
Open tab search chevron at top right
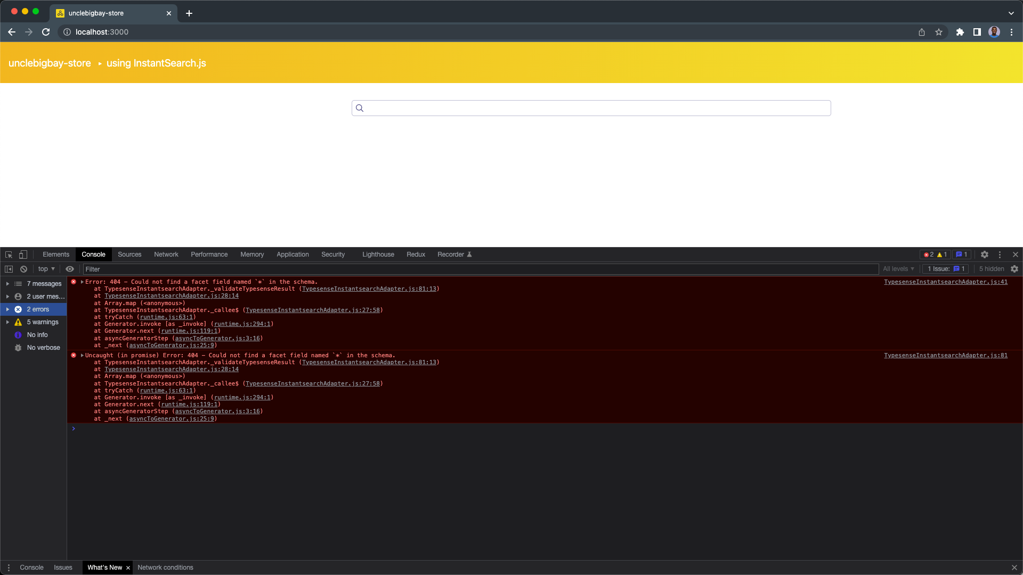[1011, 13]
